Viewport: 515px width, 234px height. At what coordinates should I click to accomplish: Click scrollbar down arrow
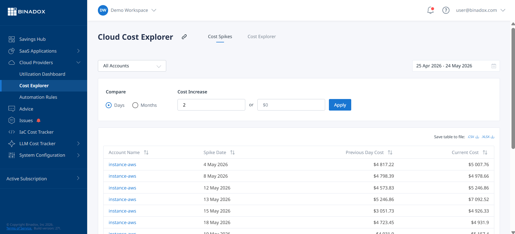[x=513, y=232]
